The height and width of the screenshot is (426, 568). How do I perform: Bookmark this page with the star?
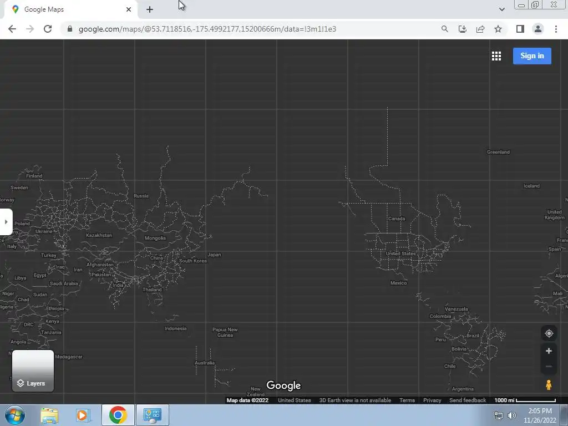(x=498, y=29)
